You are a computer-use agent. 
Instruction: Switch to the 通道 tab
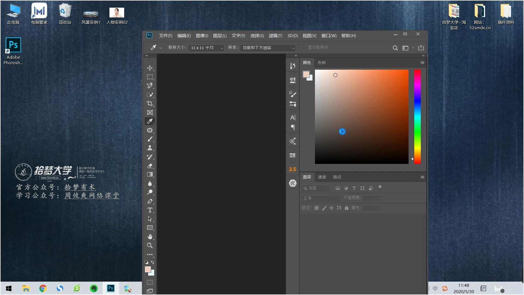coord(322,177)
